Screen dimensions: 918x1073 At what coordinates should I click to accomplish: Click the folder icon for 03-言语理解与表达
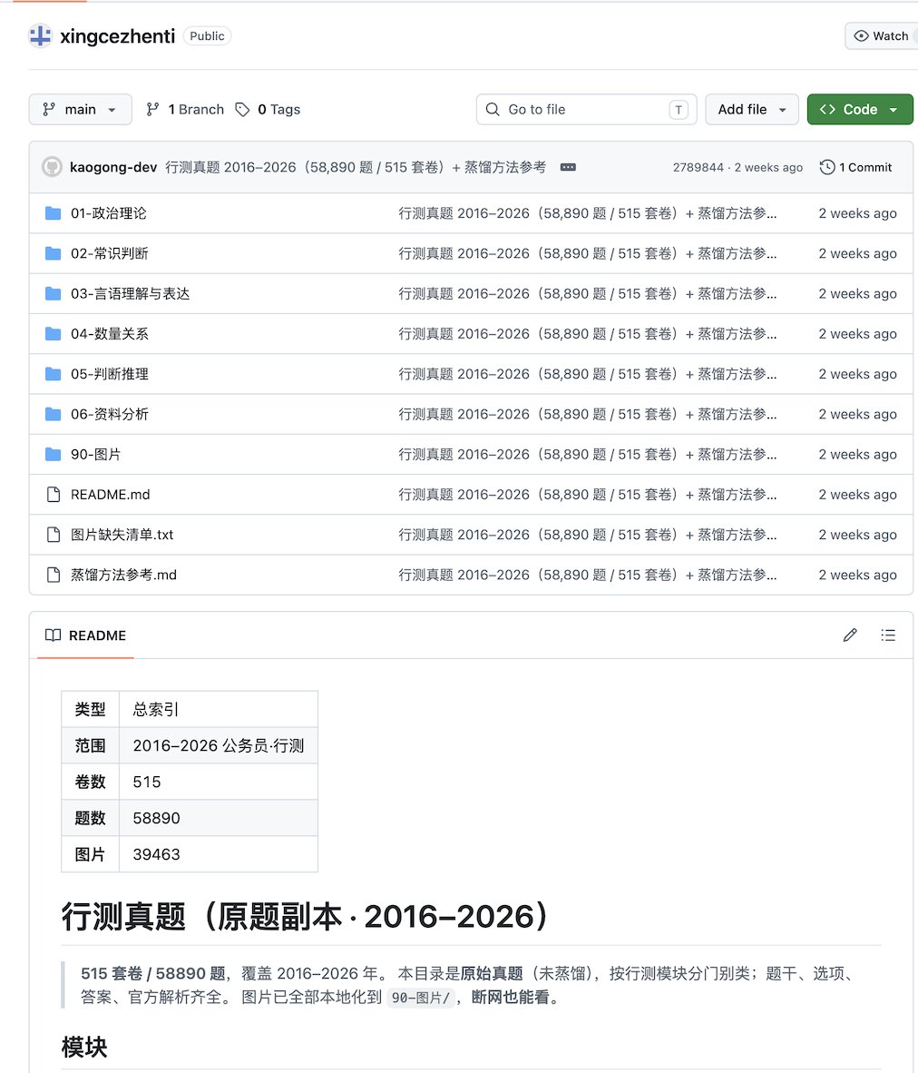pyautogui.click(x=53, y=294)
